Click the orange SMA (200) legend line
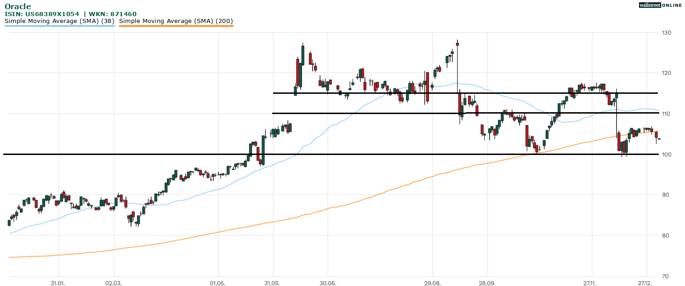Screen dimensions: 685x286 [x=176, y=26]
